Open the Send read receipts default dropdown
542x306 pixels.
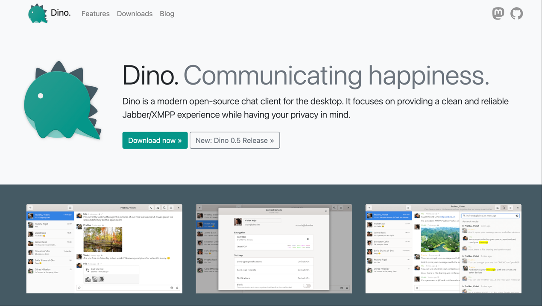pos(304,270)
